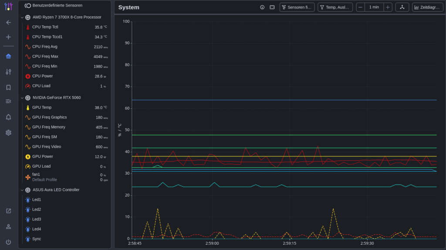Collapse the NVIDIA GeForce RTX 5060 group
The width and height of the screenshot is (446, 250).
click(22, 98)
